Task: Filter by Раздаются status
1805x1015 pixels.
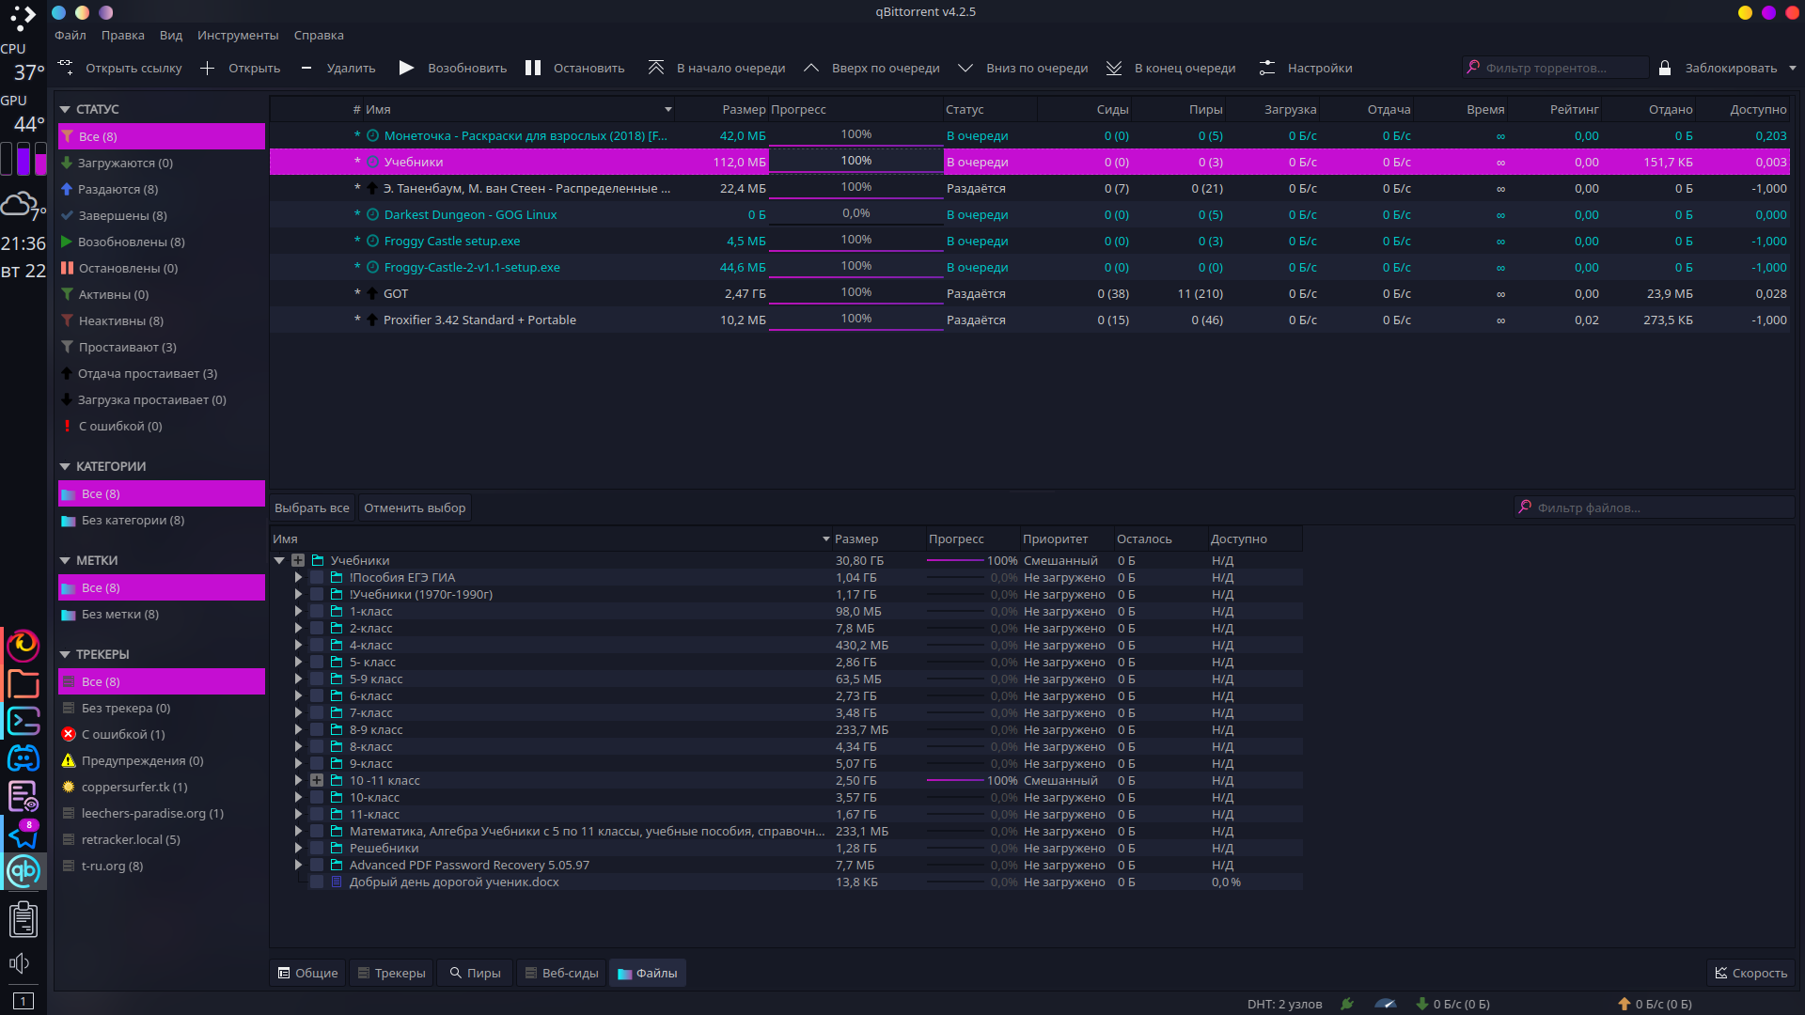Action: [x=162, y=189]
